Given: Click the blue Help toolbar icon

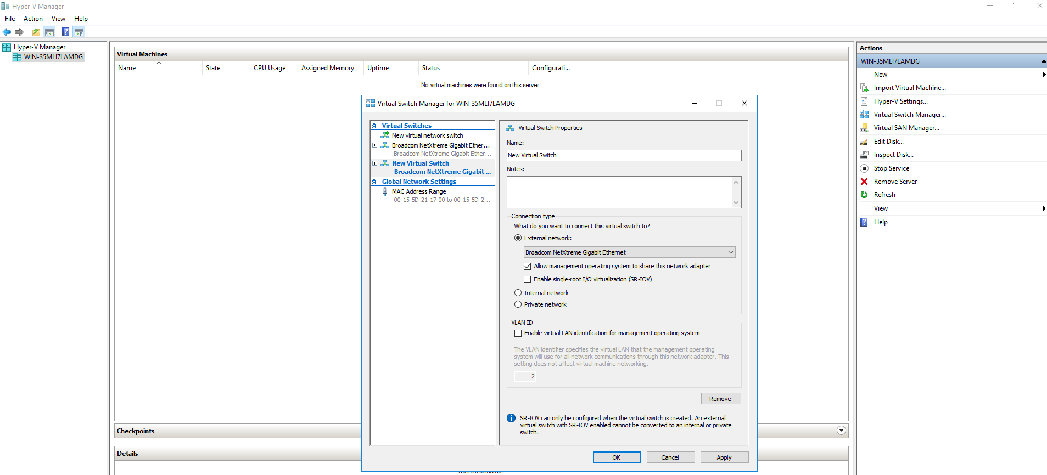Looking at the screenshot, I should pyautogui.click(x=65, y=32).
